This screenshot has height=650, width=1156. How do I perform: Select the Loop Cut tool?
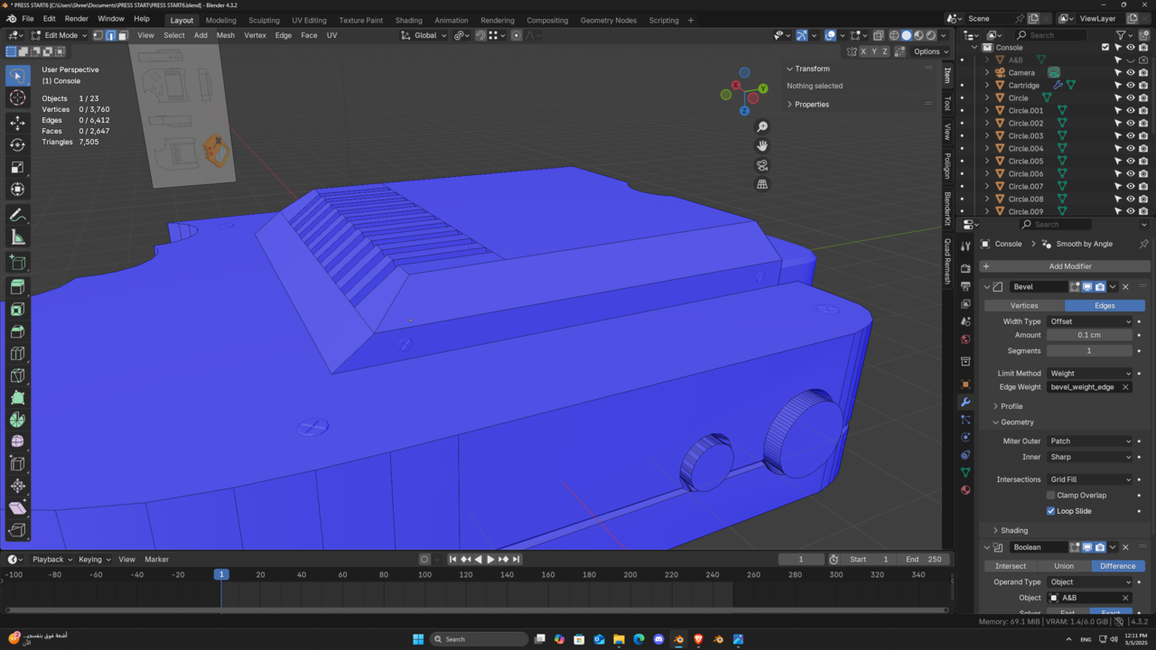17,355
